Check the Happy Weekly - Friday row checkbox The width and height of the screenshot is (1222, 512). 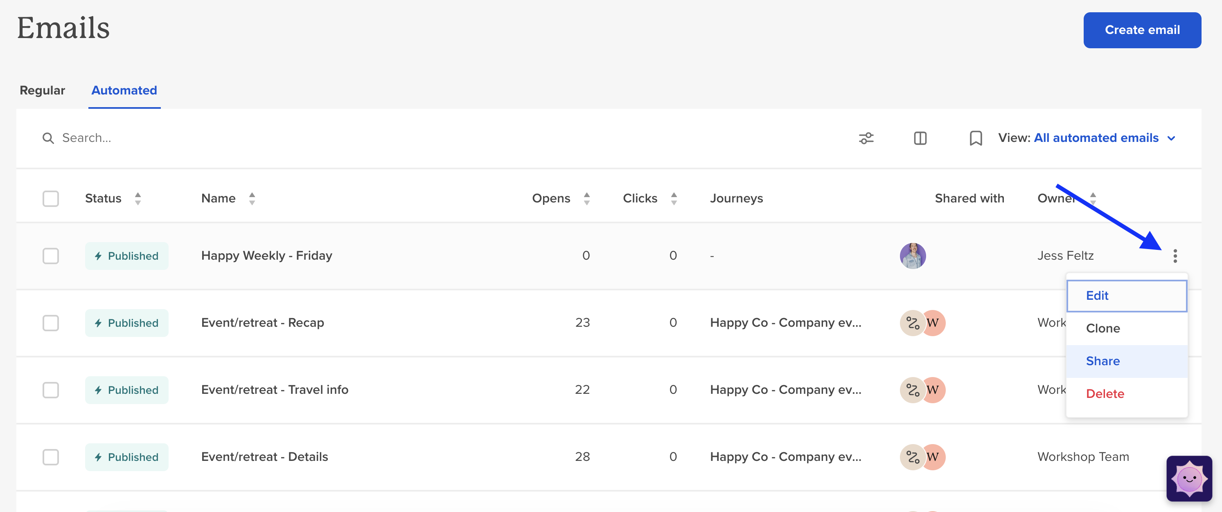click(x=50, y=256)
